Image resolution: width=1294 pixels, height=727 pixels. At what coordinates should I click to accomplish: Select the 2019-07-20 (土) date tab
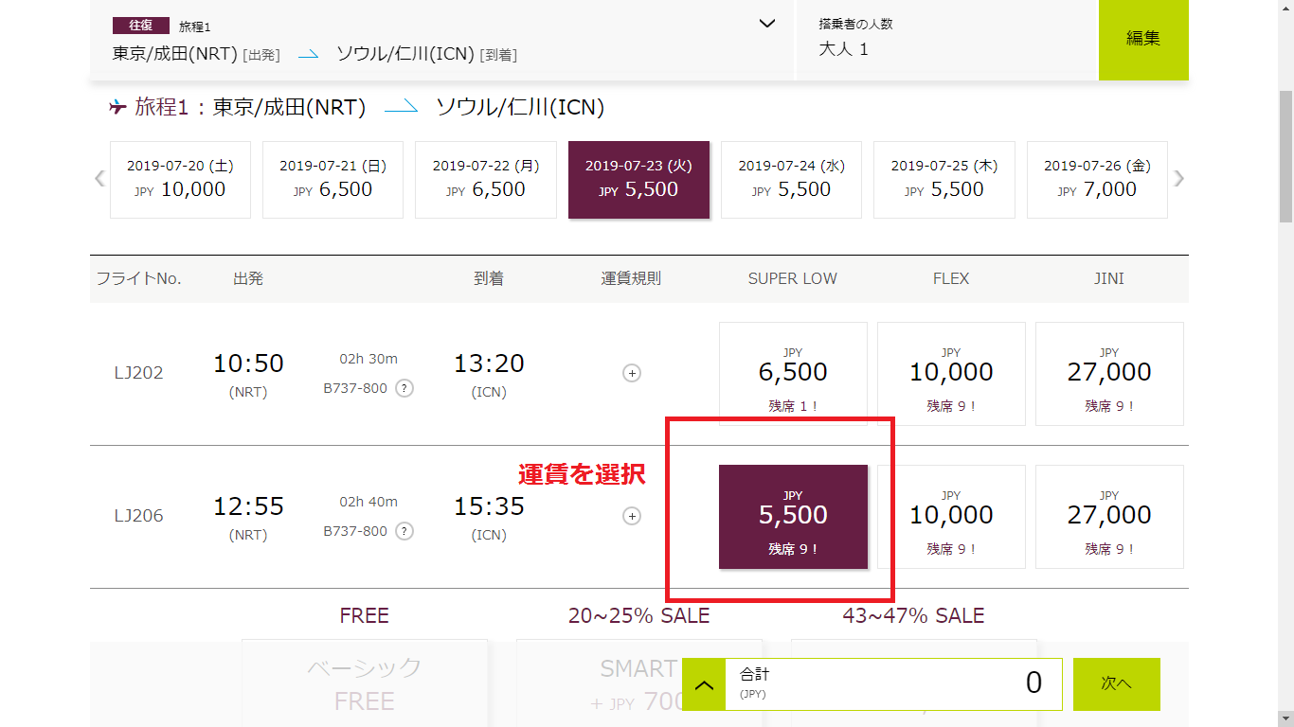[180, 180]
